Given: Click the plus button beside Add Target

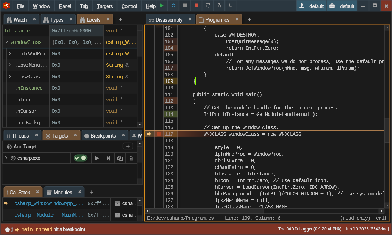Looking at the screenshot, I should [x=128, y=146].
